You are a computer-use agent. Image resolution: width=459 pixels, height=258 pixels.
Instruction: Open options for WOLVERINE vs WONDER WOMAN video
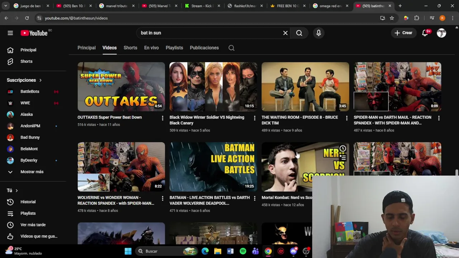pyautogui.click(x=162, y=198)
